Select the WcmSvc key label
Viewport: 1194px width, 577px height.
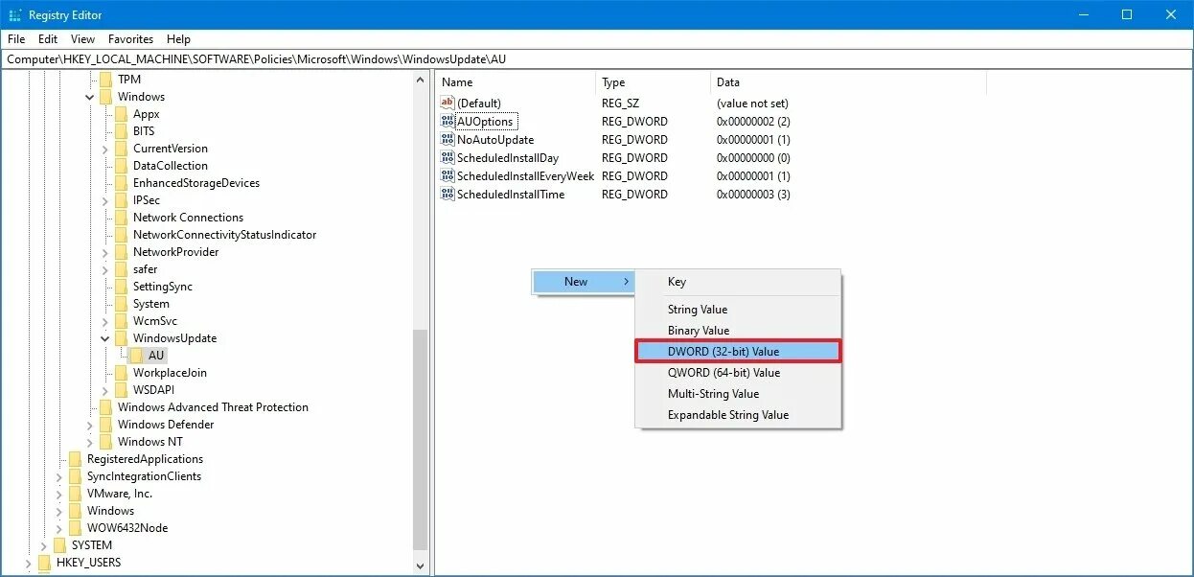(x=155, y=321)
